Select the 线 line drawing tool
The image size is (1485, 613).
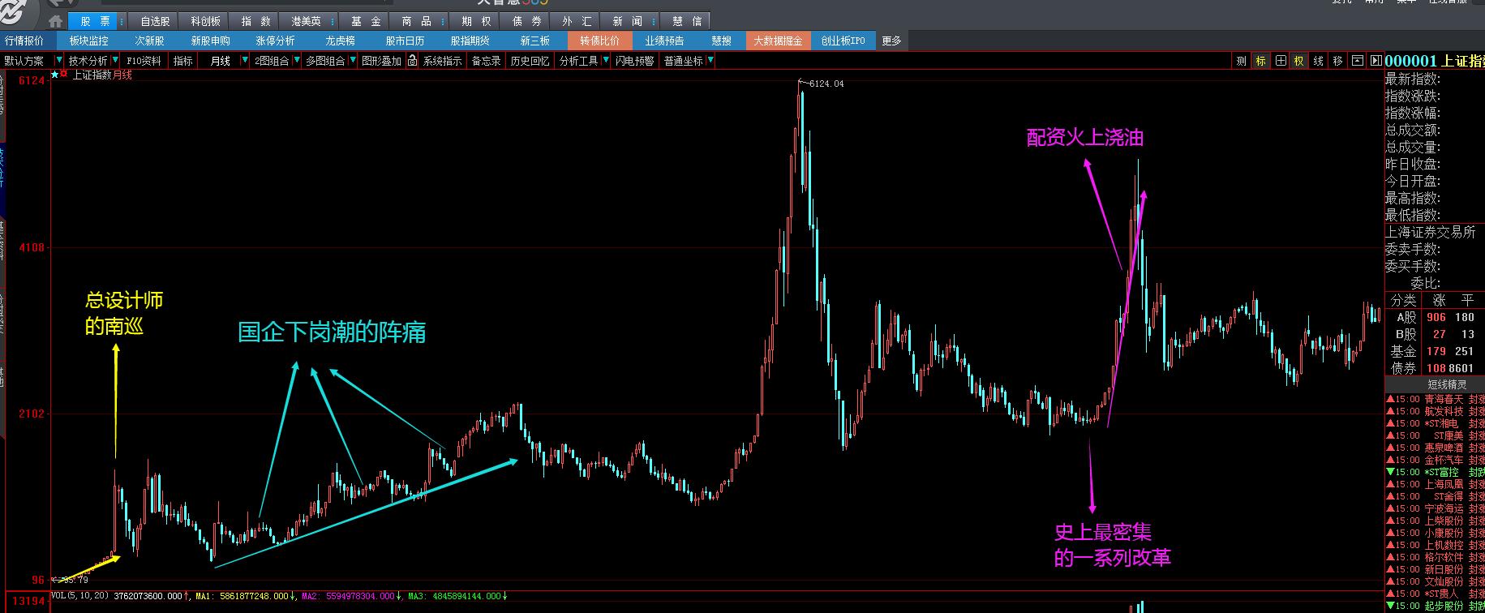tap(1319, 61)
